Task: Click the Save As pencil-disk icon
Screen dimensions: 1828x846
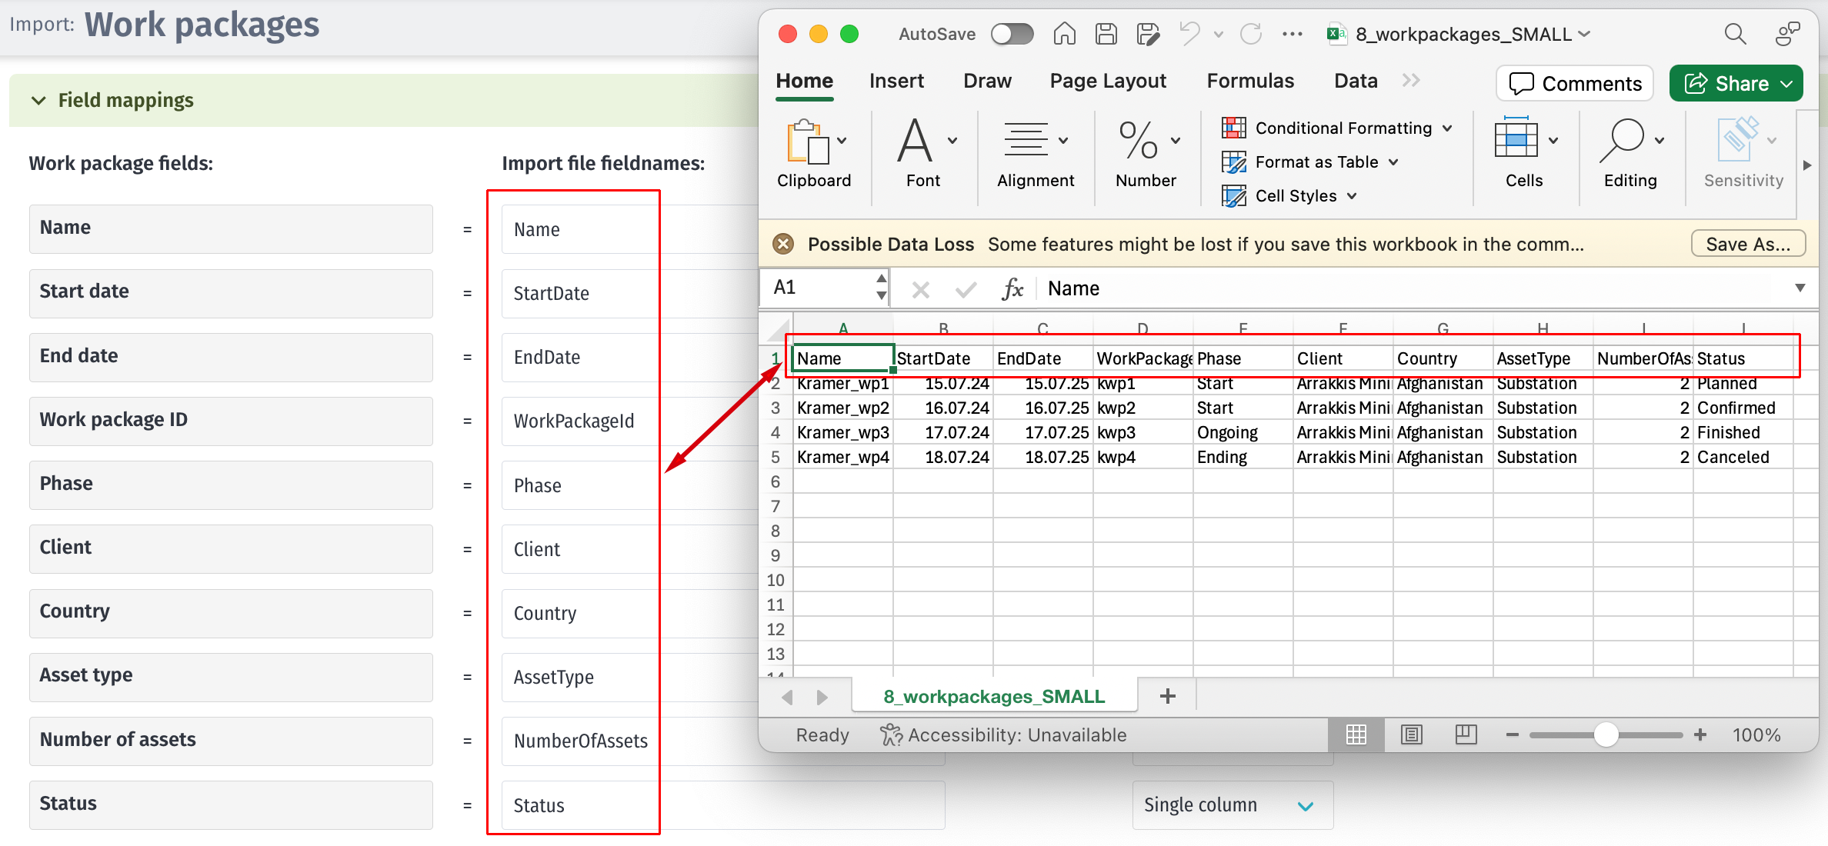Action: [1148, 34]
